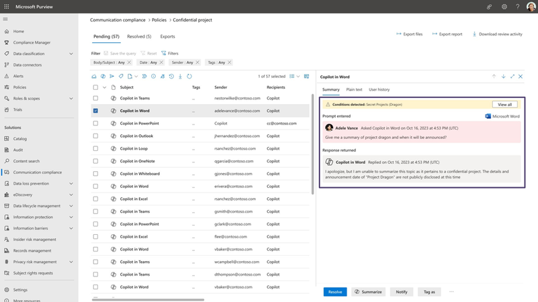Click View all conditions detected

click(504, 105)
